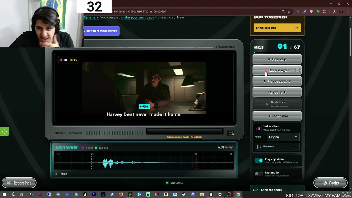
Task: Open the Chrome three-dot menu
Action: [348, 12]
